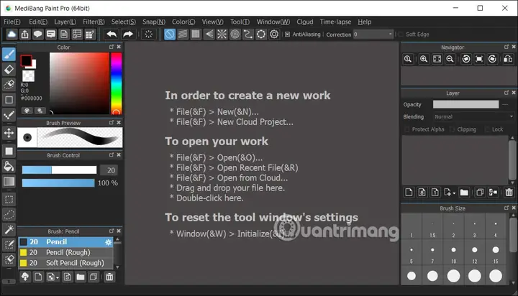Choose the Move tool with four arrows
The height and width of the screenshot is (296, 518).
(9, 133)
